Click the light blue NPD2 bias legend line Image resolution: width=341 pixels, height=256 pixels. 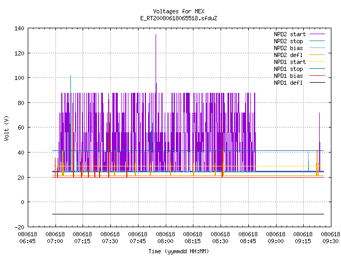318,47
